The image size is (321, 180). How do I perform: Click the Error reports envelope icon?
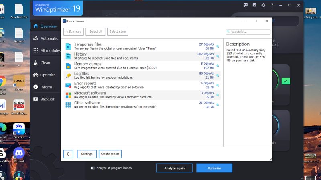point(68,85)
